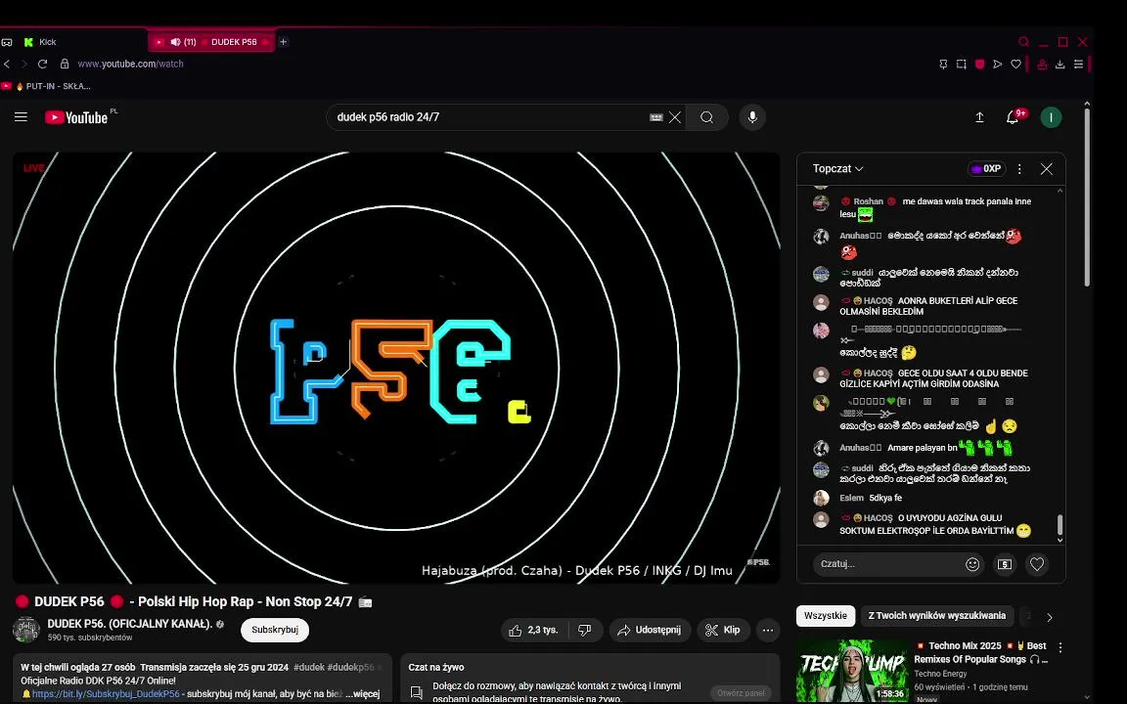
Task: Select the Z Twoich wyników wyszukiwania chip
Action: 936,616
